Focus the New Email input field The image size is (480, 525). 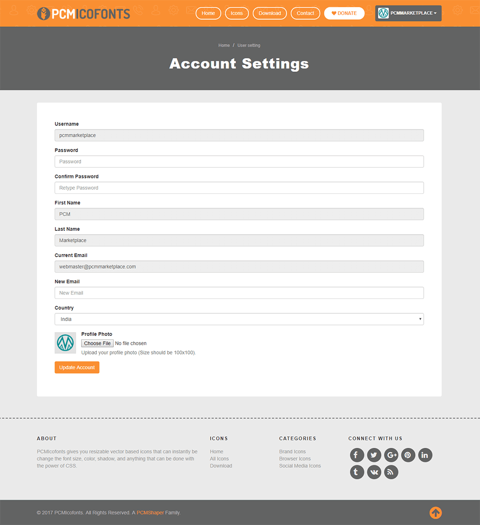[239, 293]
